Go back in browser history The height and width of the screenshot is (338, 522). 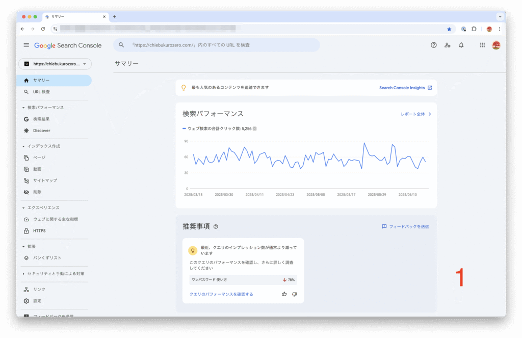[x=22, y=29]
